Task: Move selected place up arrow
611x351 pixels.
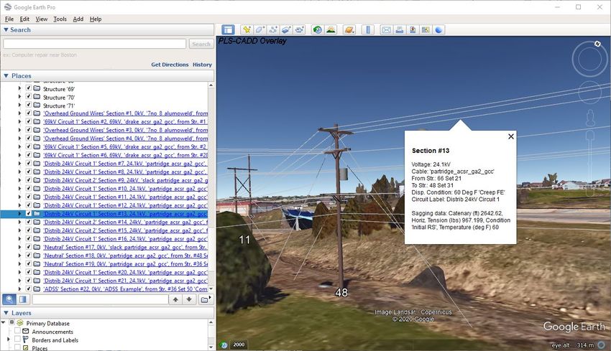Action: (x=175, y=299)
